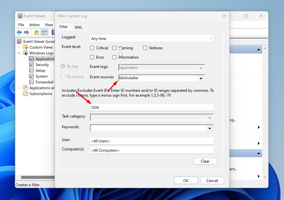Open the Event sources dropdown arrow
This screenshot has width=284, height=200.
(201, 79)
